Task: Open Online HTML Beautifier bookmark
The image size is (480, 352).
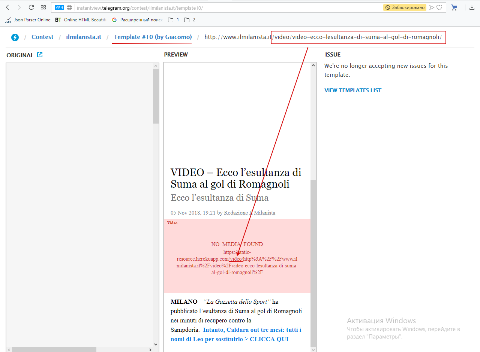Action: [81, 20]
